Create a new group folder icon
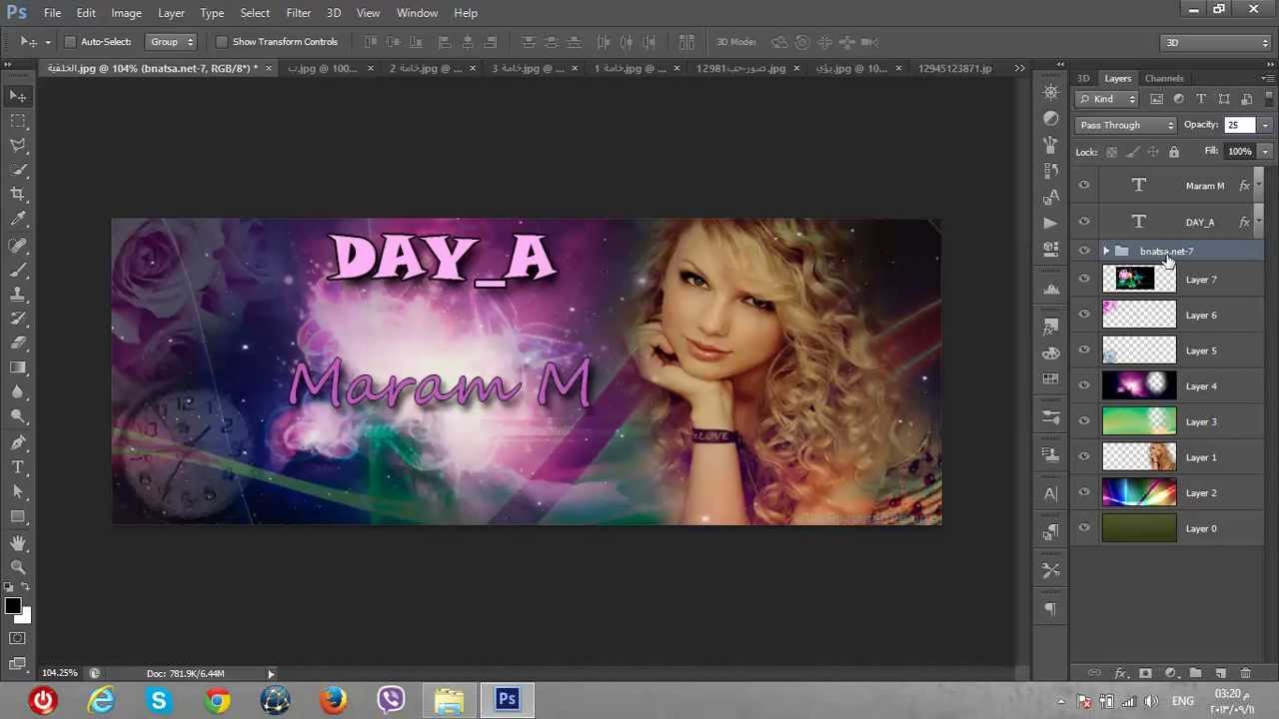 (1195, 674)
